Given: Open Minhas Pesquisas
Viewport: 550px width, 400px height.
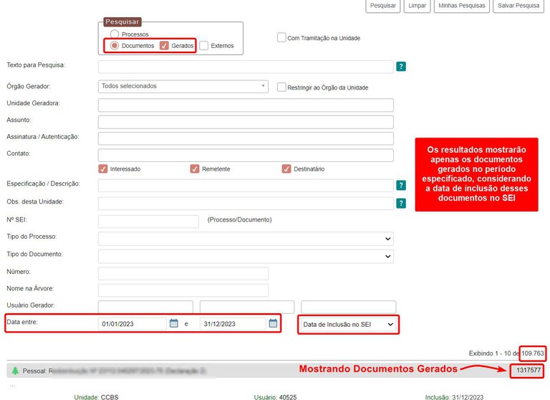Looking at the screenshot, I should 461,6.
